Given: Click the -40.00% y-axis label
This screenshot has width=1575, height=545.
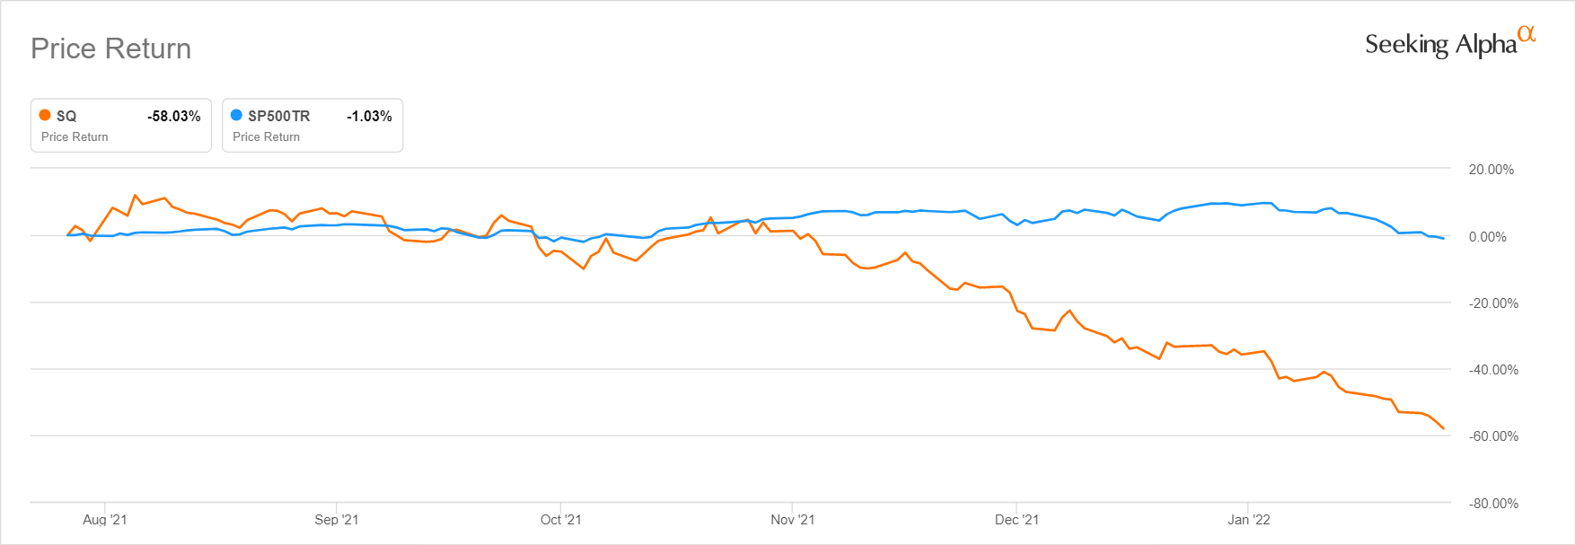Looking at the screenshot, I should click(1493, 370).
